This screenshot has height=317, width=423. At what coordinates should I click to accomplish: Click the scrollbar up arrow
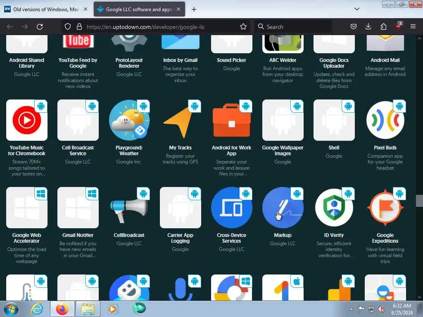419,38
